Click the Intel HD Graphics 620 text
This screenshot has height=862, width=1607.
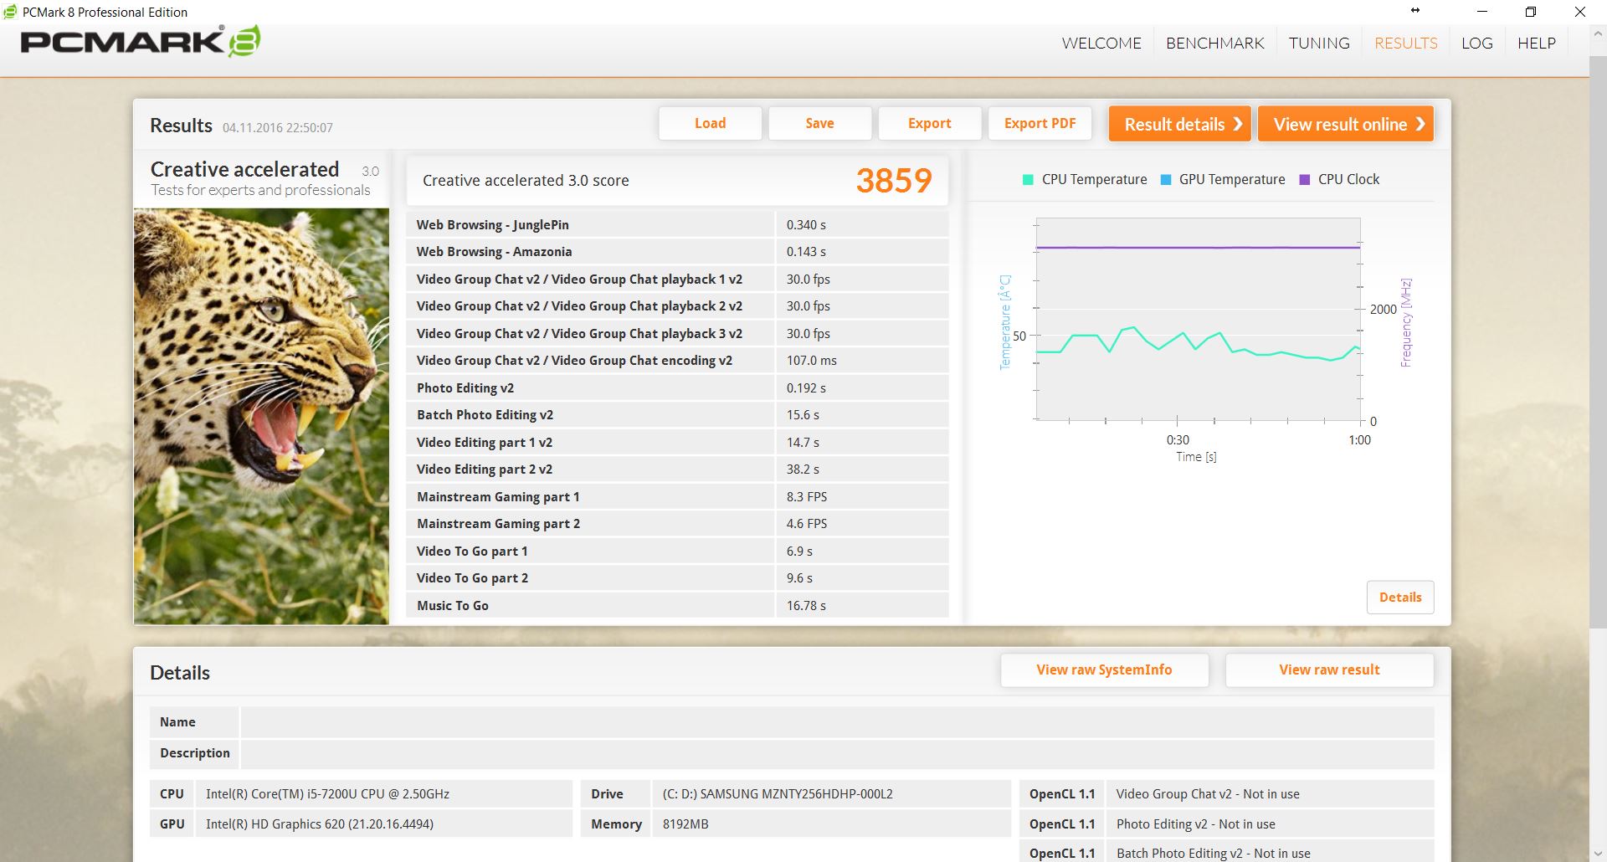(320, 824)
